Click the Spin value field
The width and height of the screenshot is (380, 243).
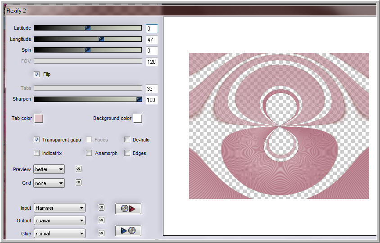click(152, 51)
